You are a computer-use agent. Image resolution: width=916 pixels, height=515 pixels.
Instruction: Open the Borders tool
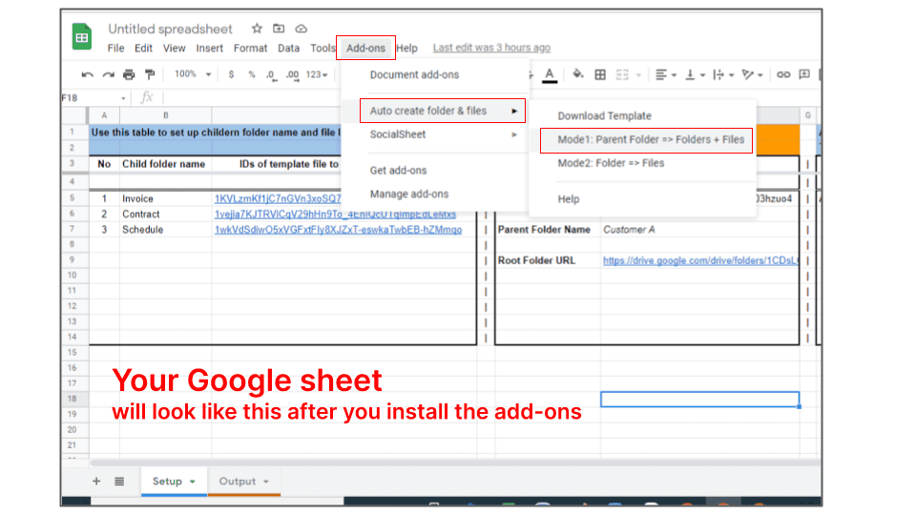tap(600, 74)
